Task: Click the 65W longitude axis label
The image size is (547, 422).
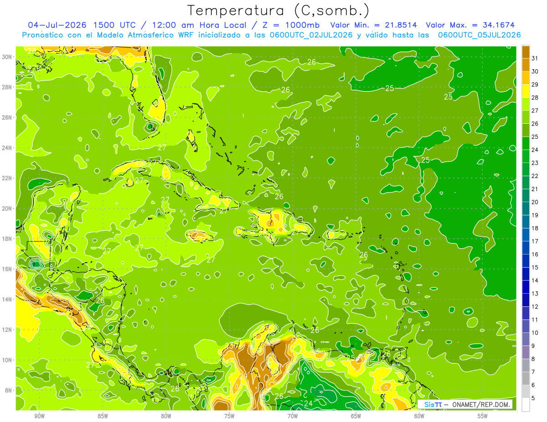Action: coord(356,416)
